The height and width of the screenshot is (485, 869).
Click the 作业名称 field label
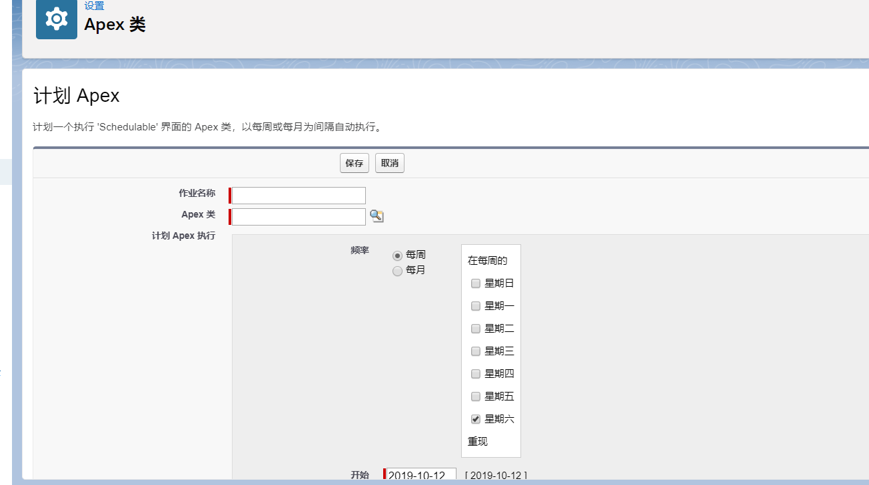(x=197, y=193)
